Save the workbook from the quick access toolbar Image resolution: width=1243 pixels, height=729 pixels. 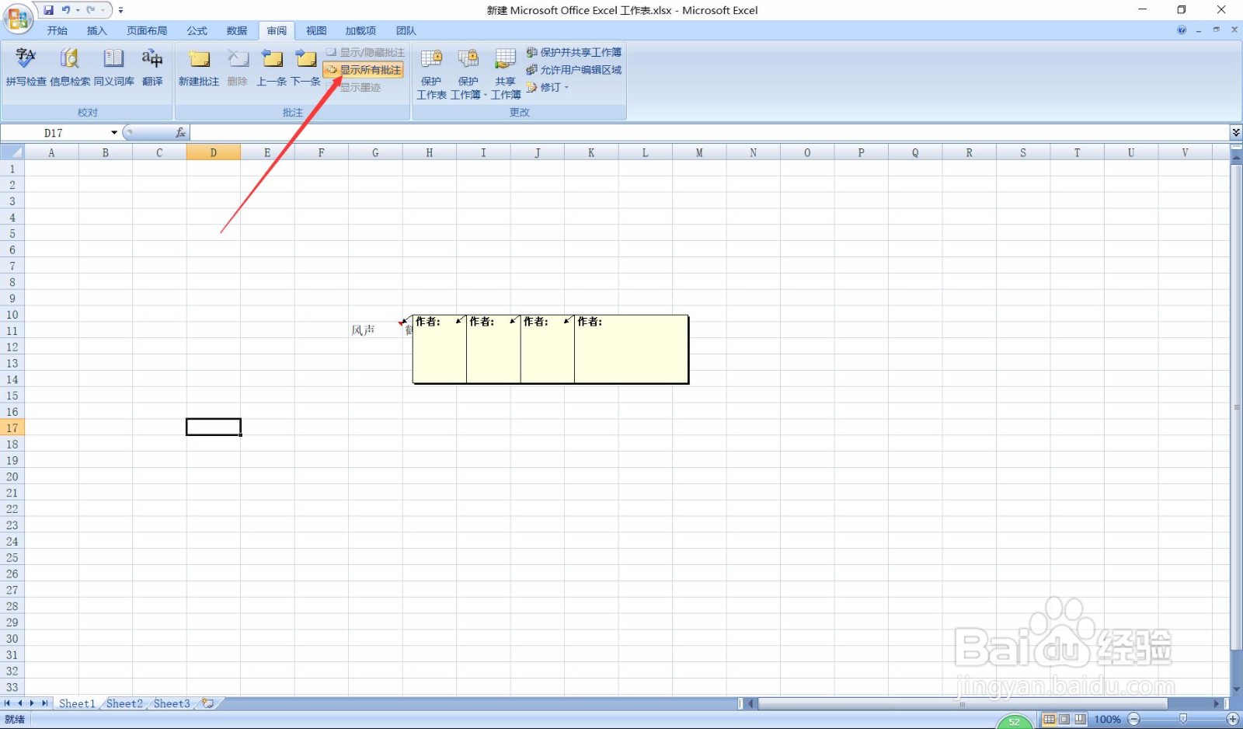[x=49, y=10]
